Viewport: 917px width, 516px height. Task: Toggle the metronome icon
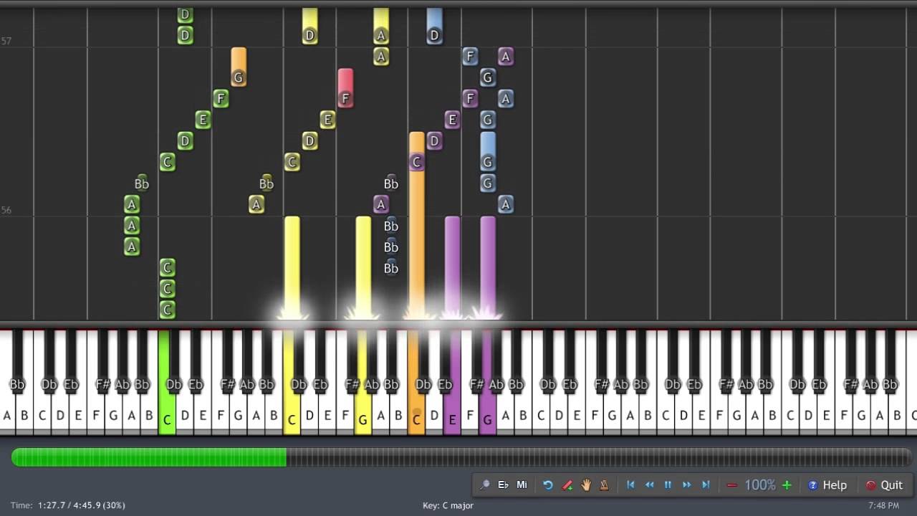coord(604,485)
